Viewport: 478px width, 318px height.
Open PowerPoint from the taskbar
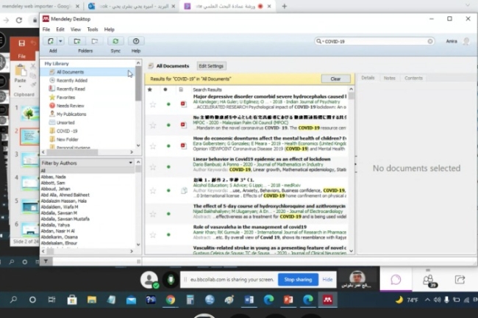coord(288,300)
